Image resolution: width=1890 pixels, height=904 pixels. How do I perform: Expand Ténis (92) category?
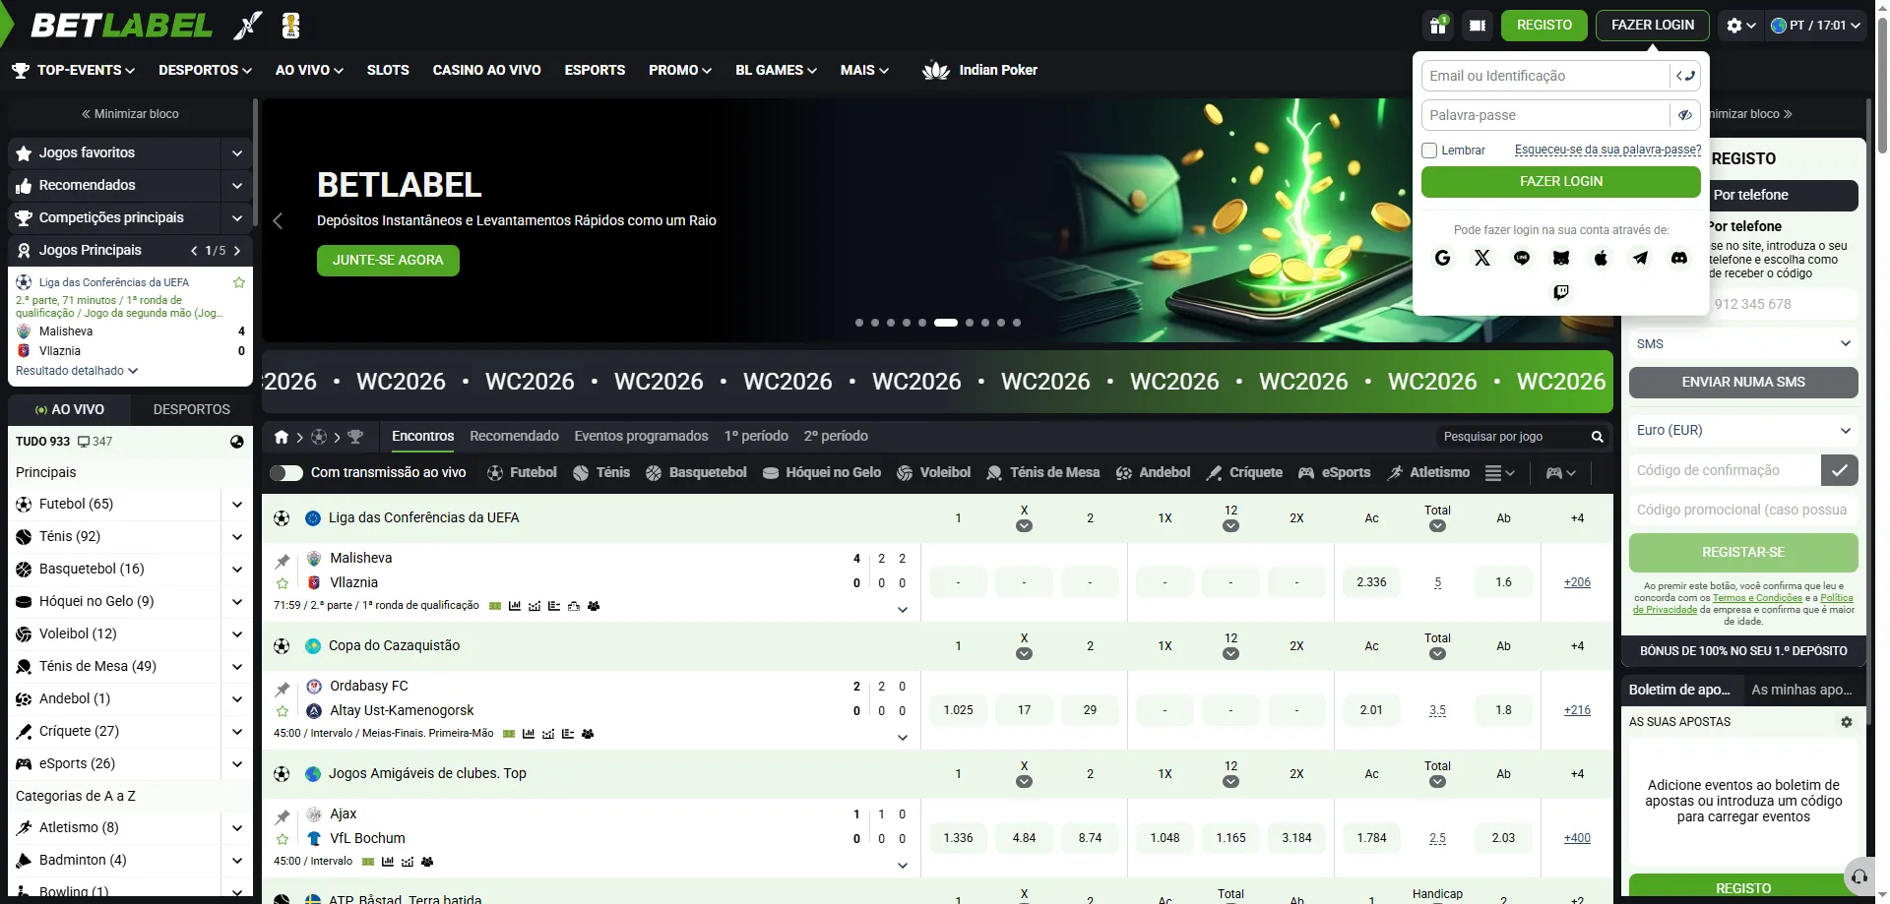tap(236, 537)
